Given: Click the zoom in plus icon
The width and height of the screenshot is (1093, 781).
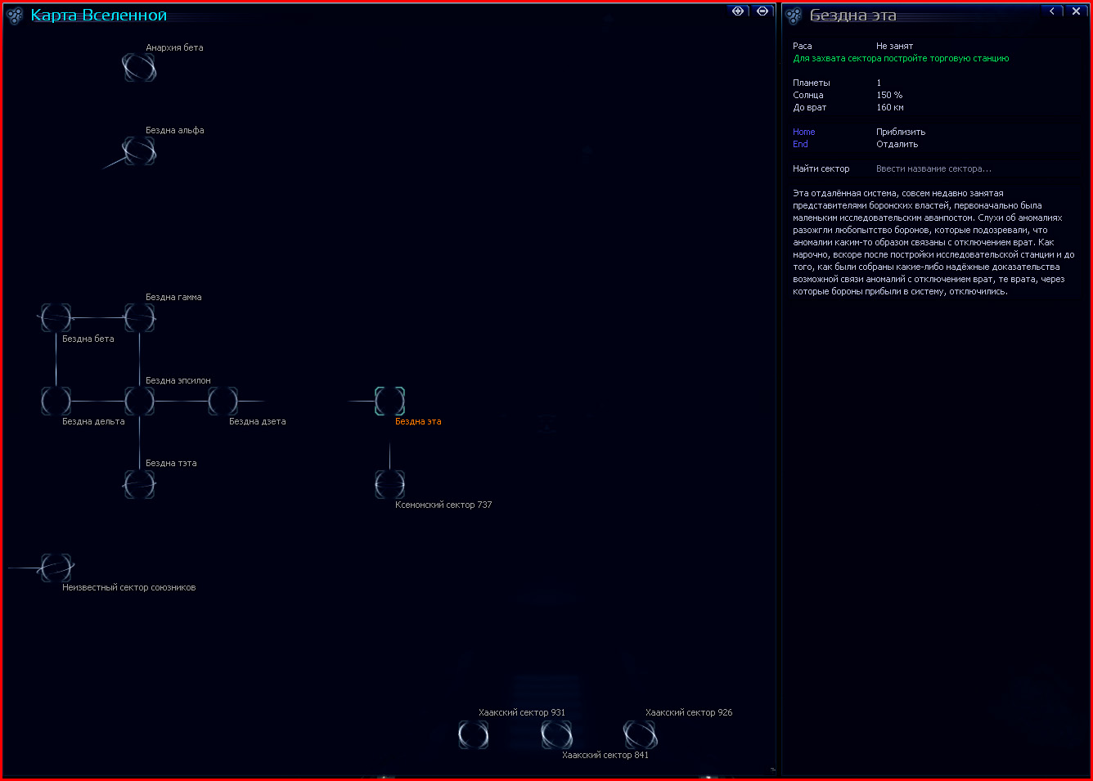Looking at the screenshot, I should click(738, 11).
